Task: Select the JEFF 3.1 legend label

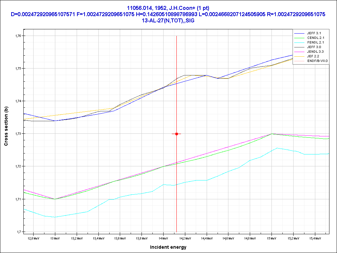Action: pyautogui.click(x=314, y=33)
